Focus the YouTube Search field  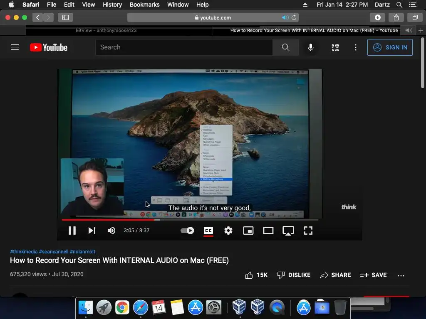point(184,47)
